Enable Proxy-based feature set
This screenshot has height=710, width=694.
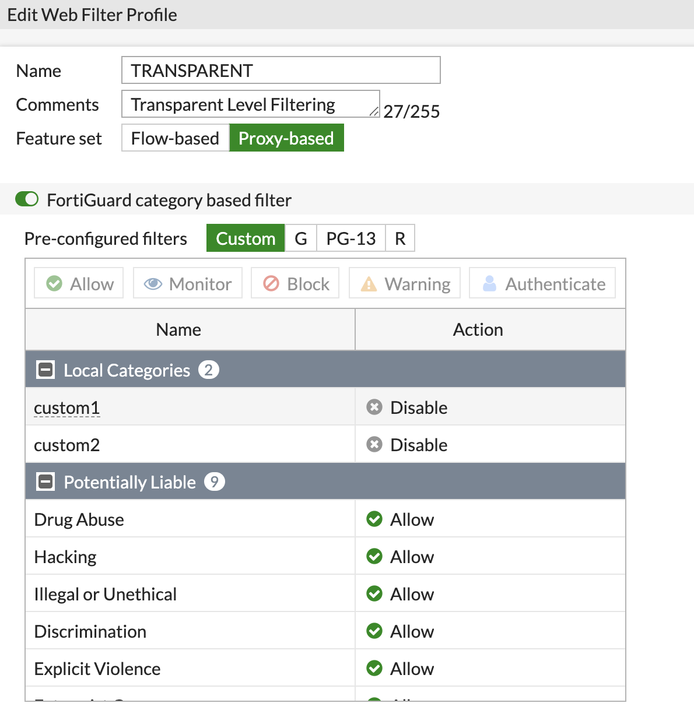coord(286,138)
